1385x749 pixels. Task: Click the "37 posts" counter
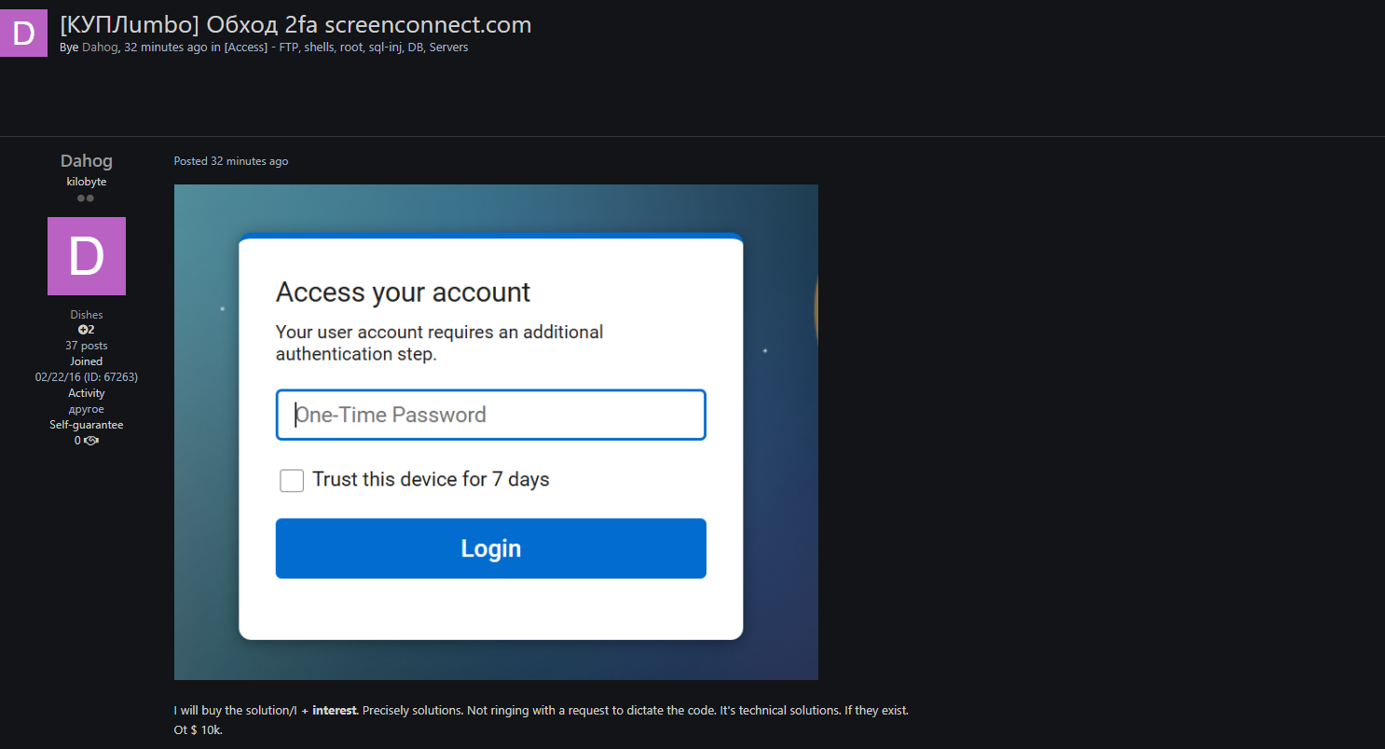pos(86,345)
